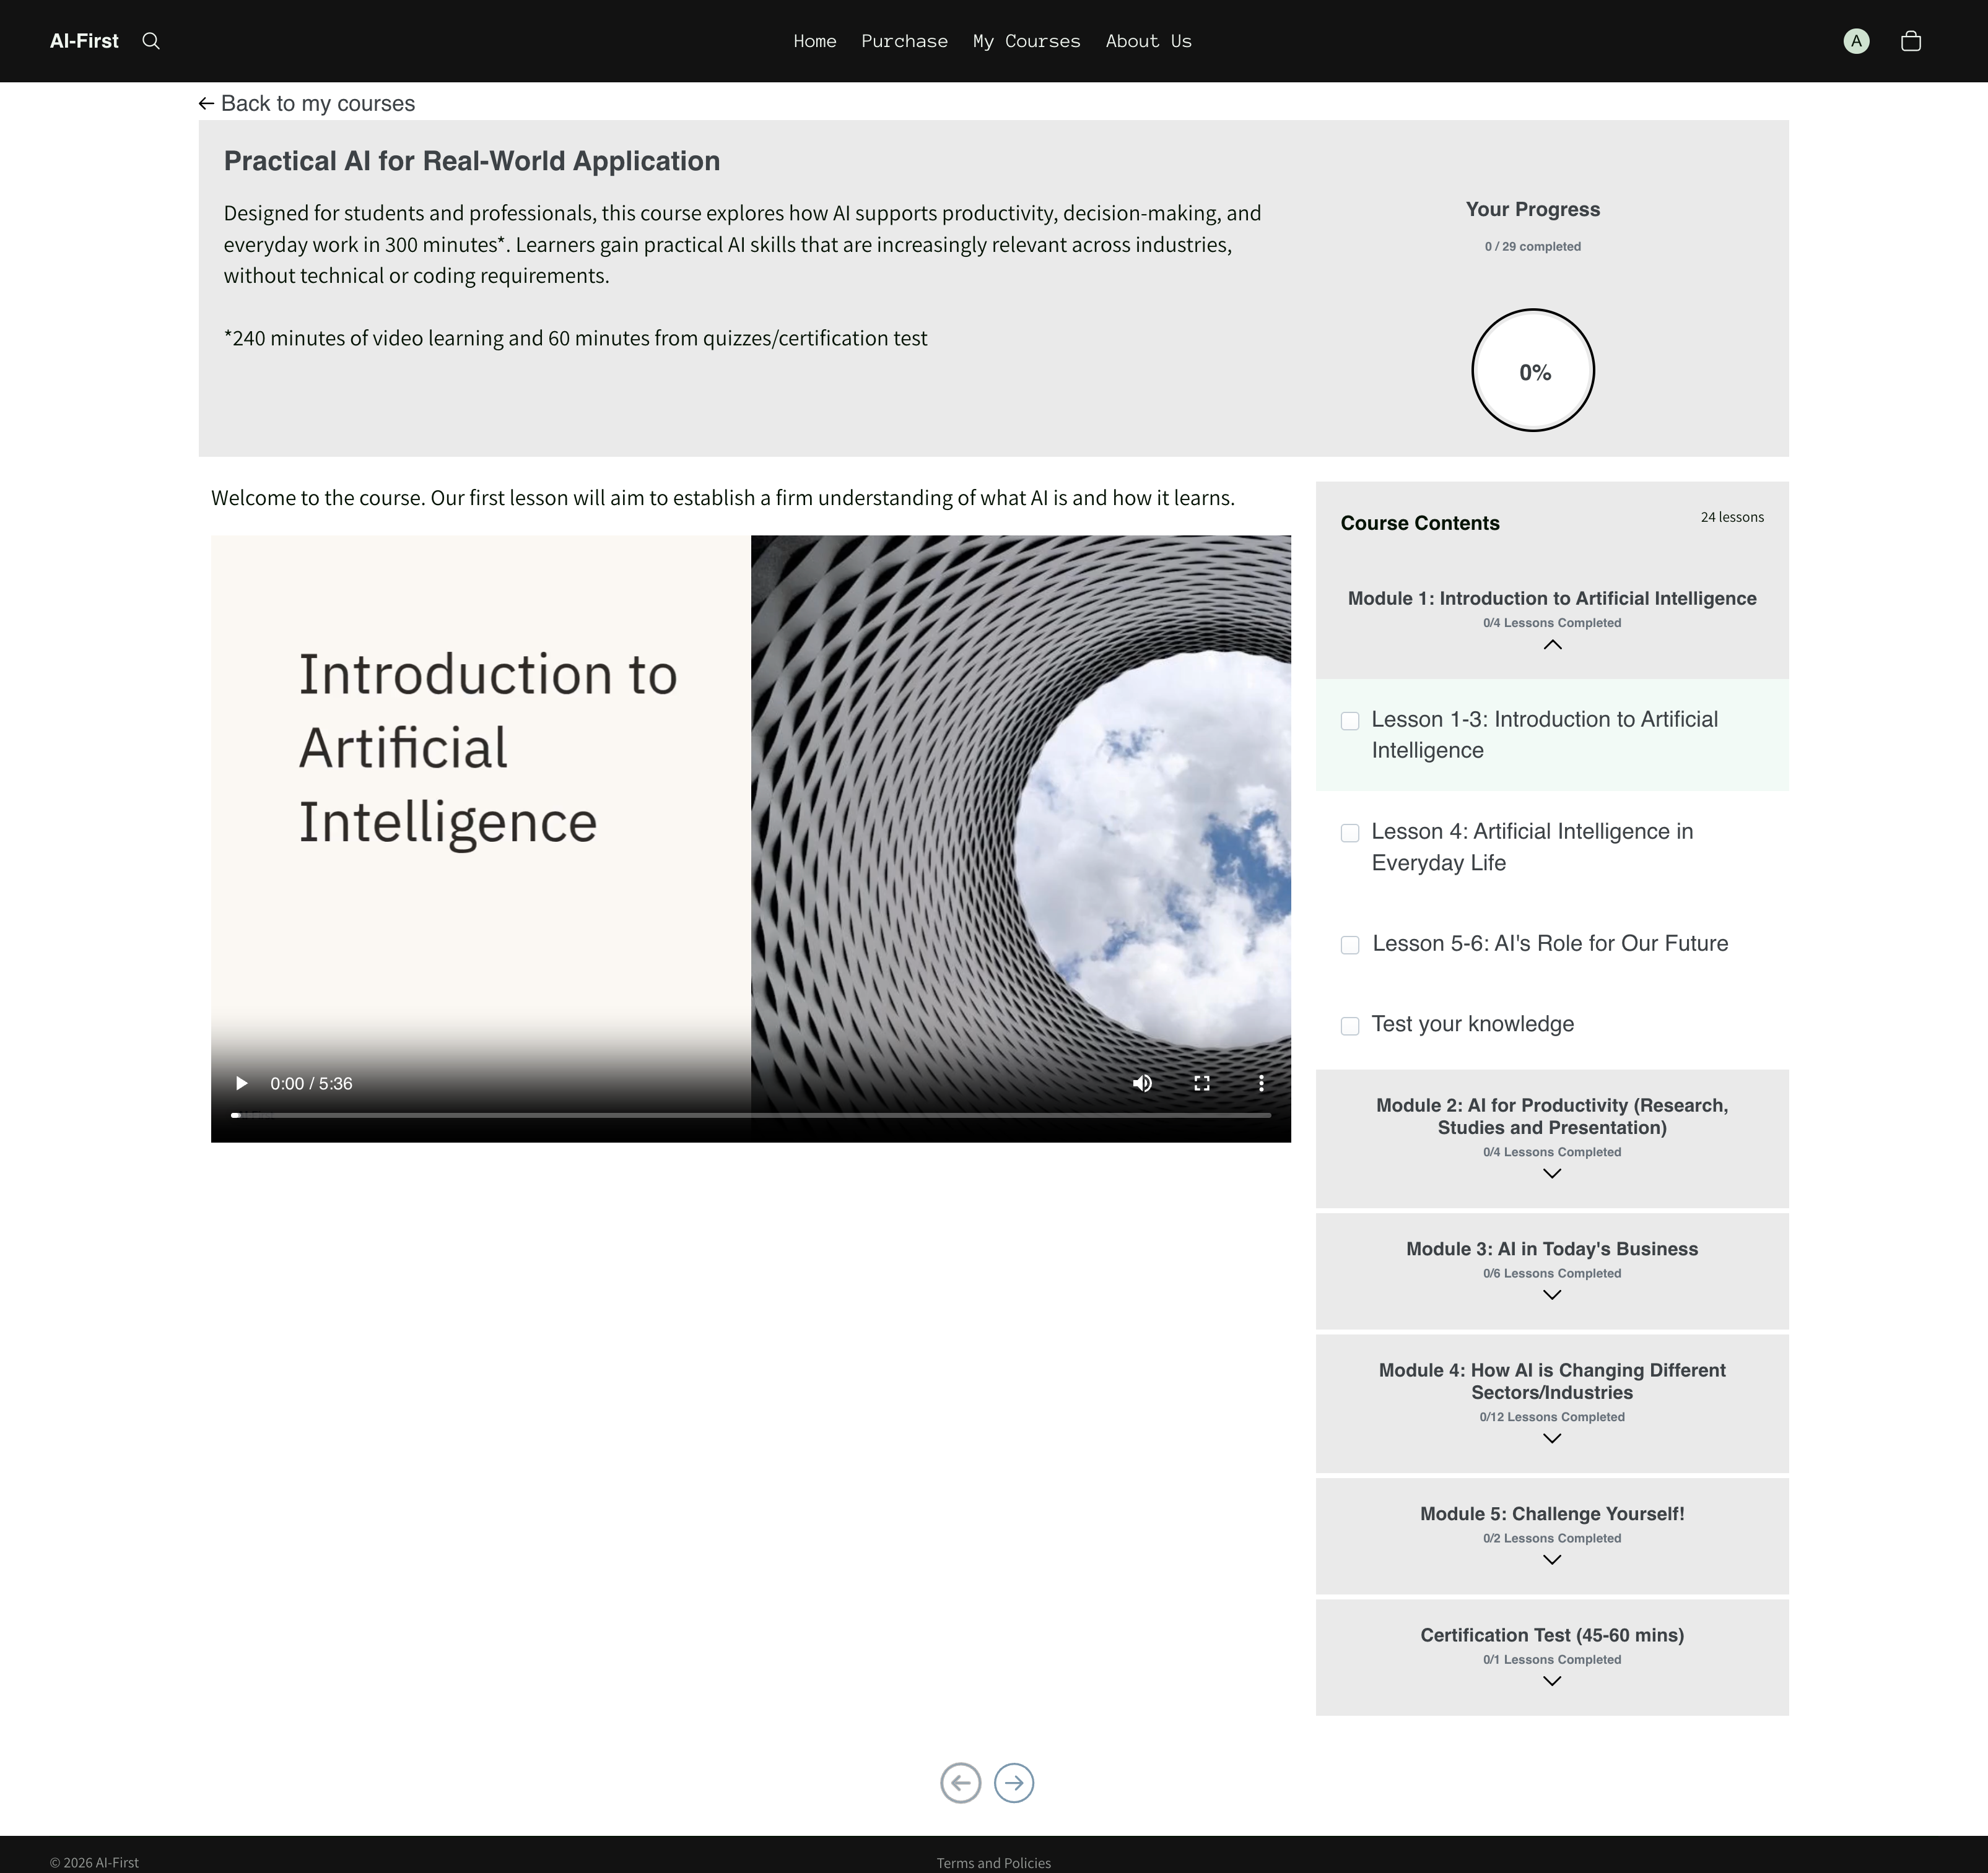Select Lesson 5-6: AI's Role for Our Future

1549,943
